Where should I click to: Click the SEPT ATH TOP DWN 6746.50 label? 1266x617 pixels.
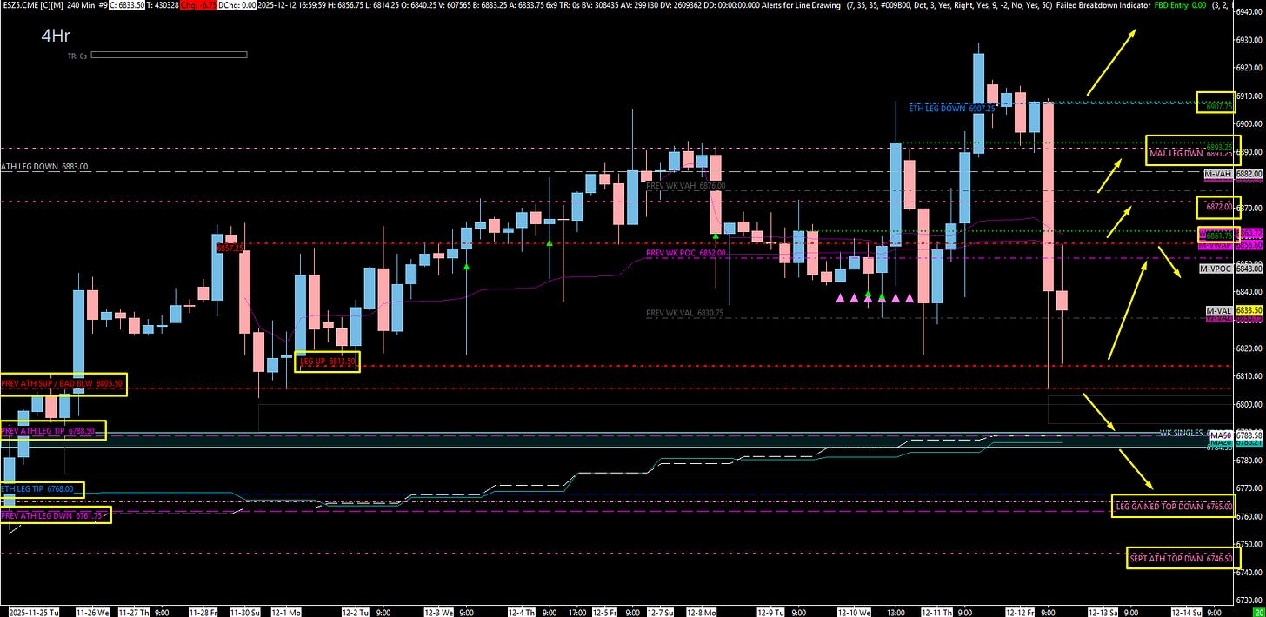coord(1180,559)
